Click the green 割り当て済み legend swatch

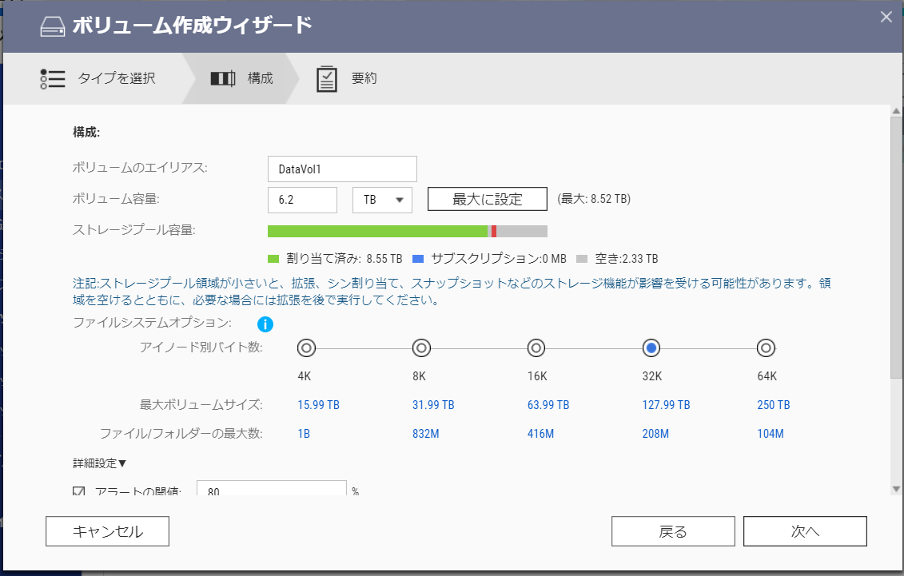click(x=273, y=259)
